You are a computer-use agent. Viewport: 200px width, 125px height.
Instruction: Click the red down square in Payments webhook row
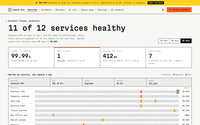(x=141, y=96)
